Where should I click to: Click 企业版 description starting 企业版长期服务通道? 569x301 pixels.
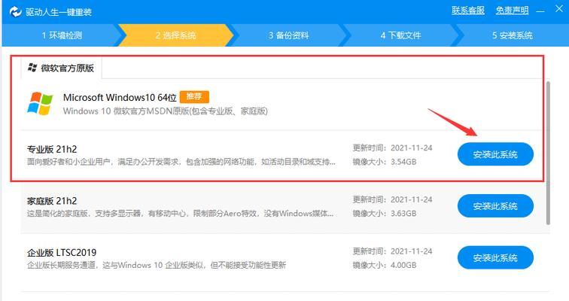pos(157,265)
